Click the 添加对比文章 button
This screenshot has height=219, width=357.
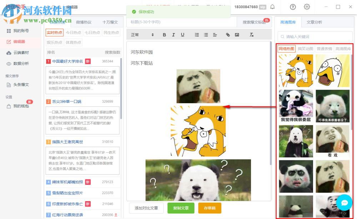[x=146, y=208]
